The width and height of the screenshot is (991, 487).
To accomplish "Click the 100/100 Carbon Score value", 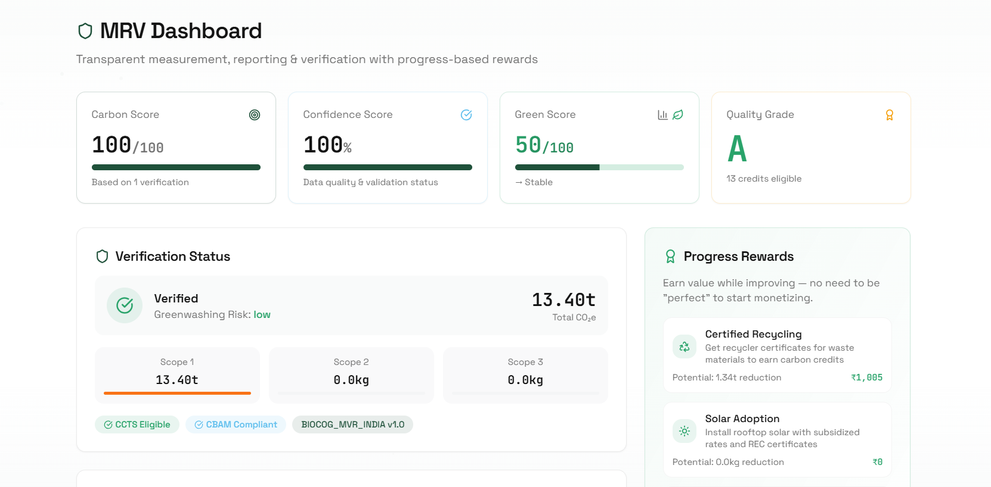I will 128,145.
